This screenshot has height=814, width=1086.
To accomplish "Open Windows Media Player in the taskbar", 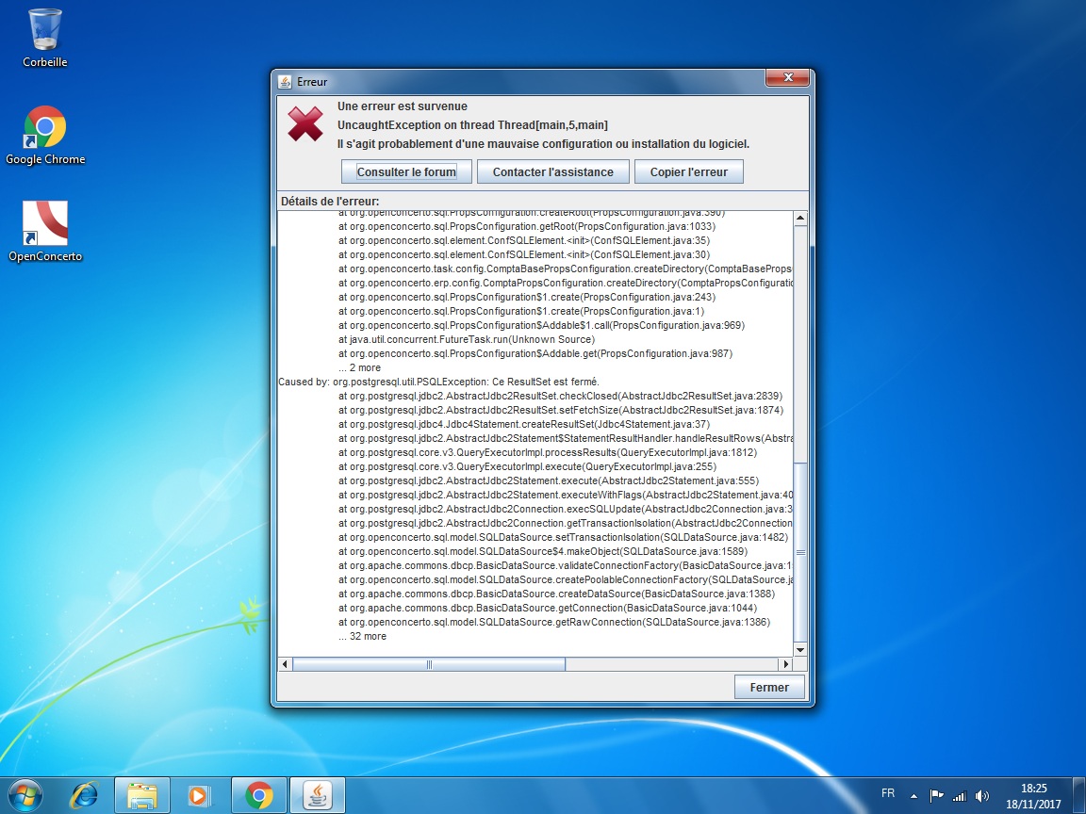I will 200,795.
